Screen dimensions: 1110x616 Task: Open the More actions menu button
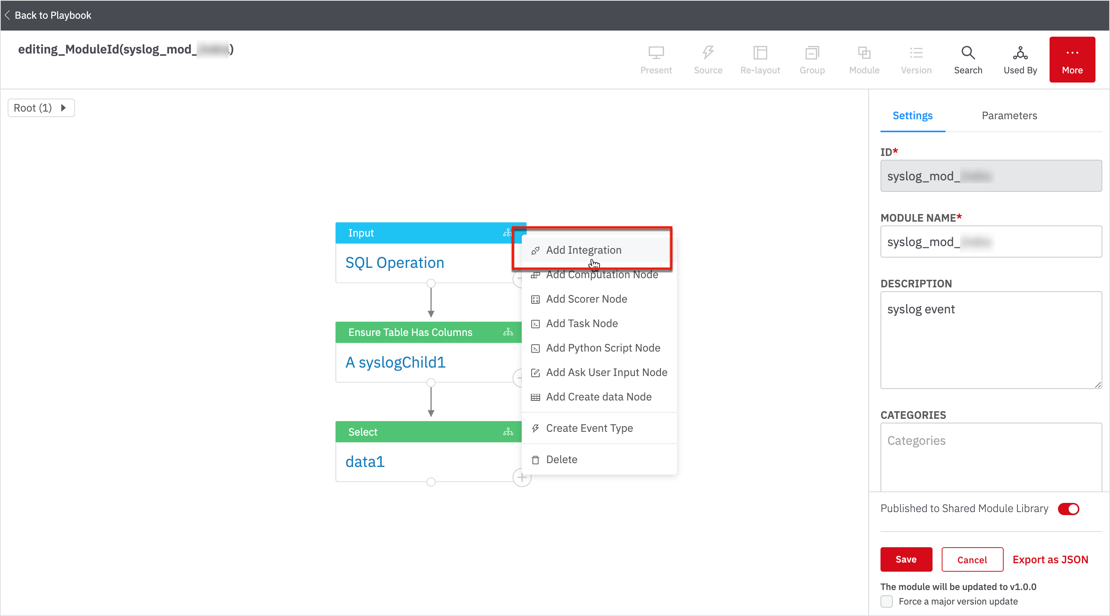(x=1072, y=59)
